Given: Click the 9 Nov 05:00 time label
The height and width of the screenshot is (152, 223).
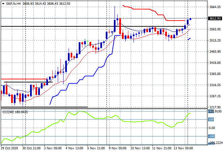Looking at the screenshot, I should point(118,148).
